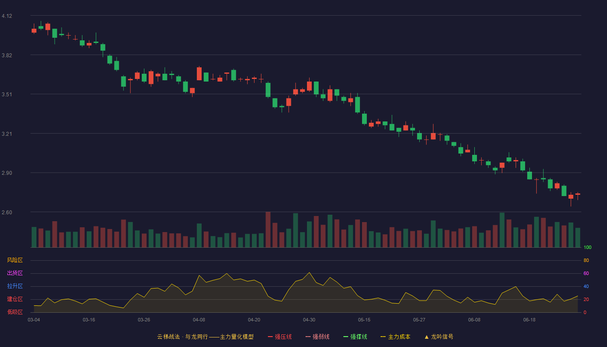Select the first candlestick above 03-04
Screen dimensions: 607x347
(34, 30)
